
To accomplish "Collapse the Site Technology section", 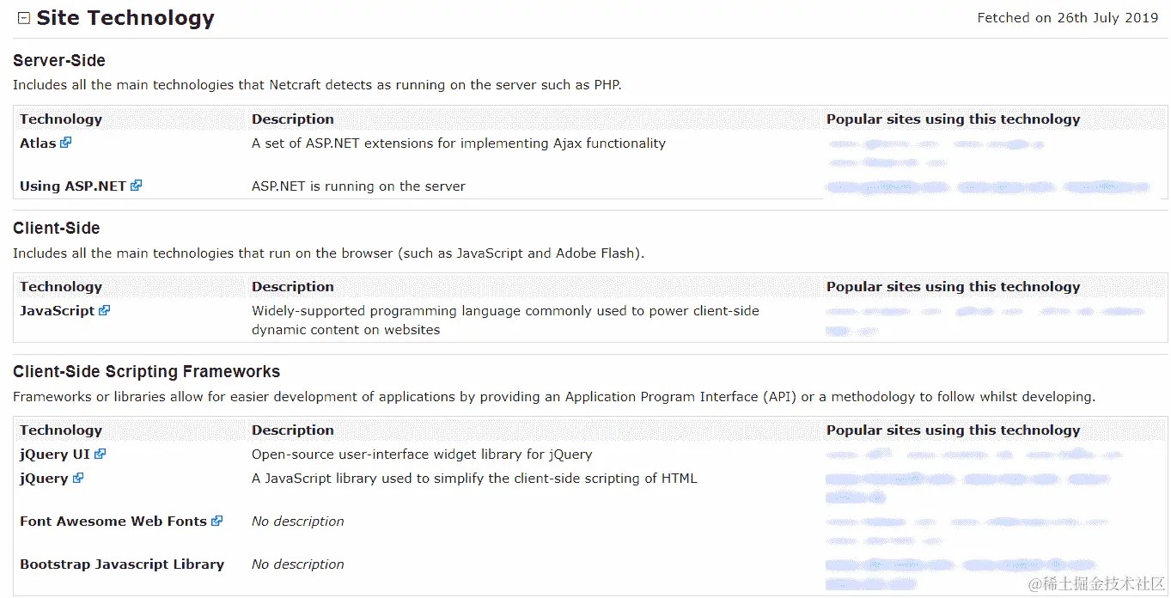I will pyautogui.click(x=24, y=18).
